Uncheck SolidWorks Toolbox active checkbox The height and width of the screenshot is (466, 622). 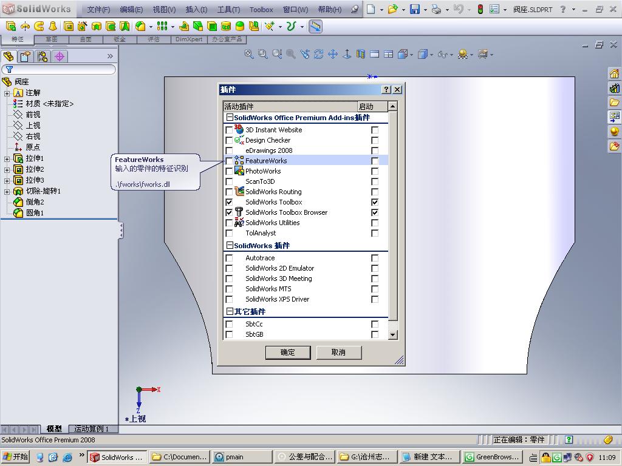[229, 202]
